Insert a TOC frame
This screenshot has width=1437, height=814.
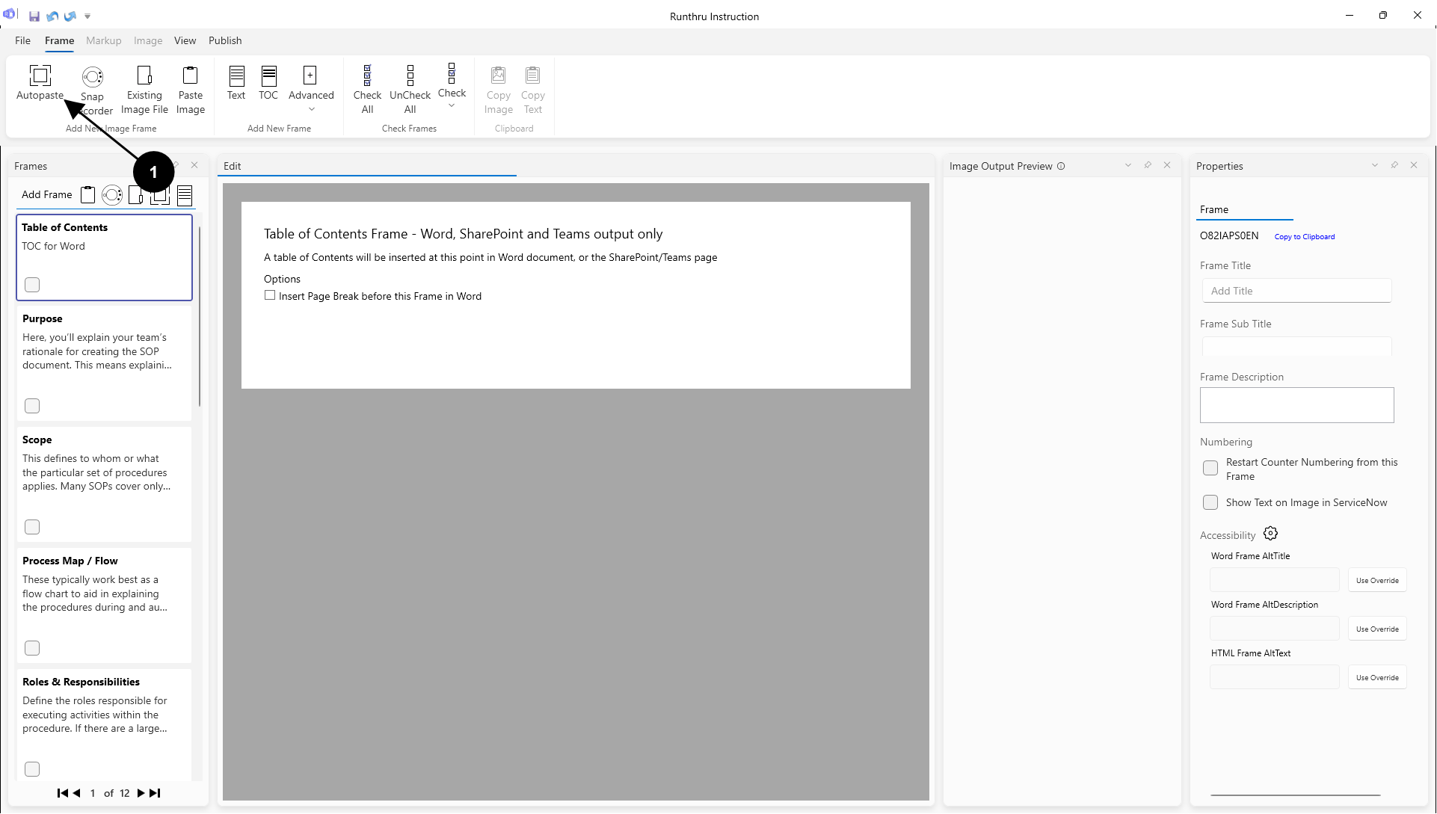click(268, 75)
